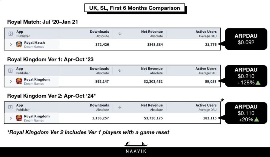Click the Naavik boat logo
The image size is (270, 157).
(x=136, y=144)
